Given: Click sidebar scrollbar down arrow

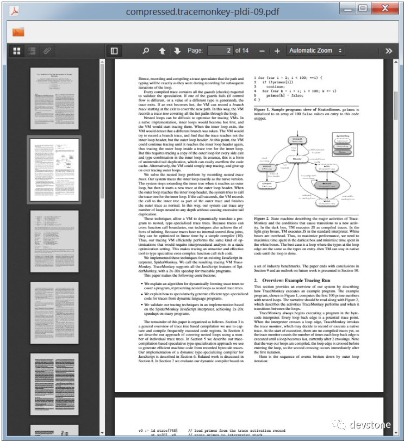Looking at the screenshot, I should (x=102, y=432).
